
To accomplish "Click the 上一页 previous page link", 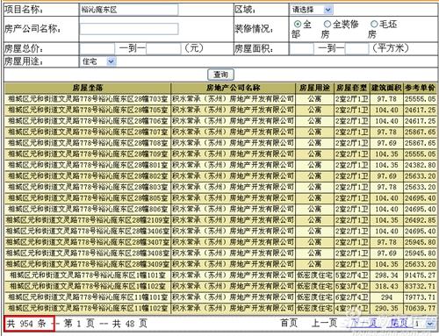I will tap(324, 323).
